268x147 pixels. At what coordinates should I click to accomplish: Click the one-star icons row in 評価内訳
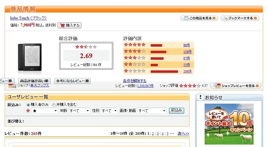tap(135, 71)
